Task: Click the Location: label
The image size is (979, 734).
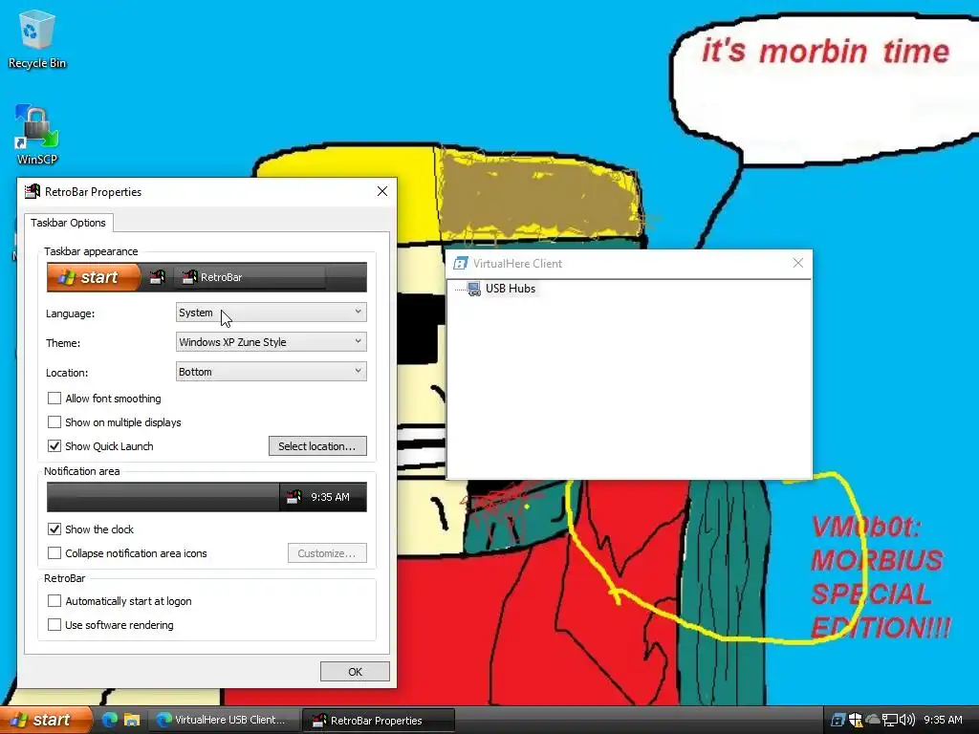Action: tap(67, 373)
